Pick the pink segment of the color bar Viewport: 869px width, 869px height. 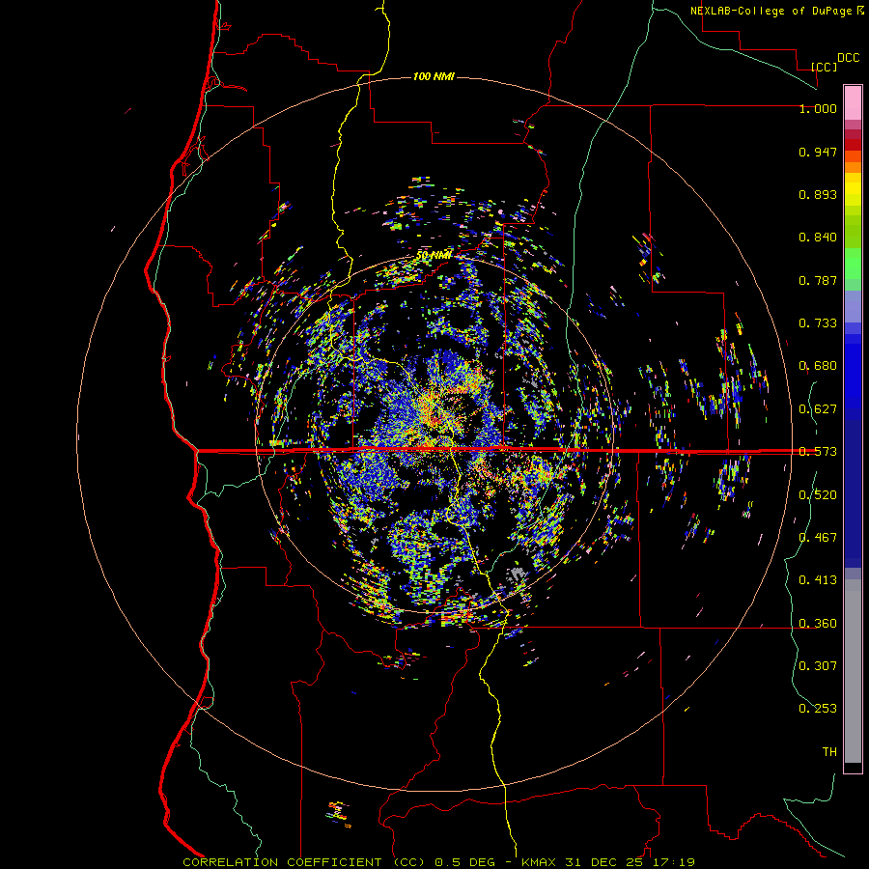pos(853,103)
